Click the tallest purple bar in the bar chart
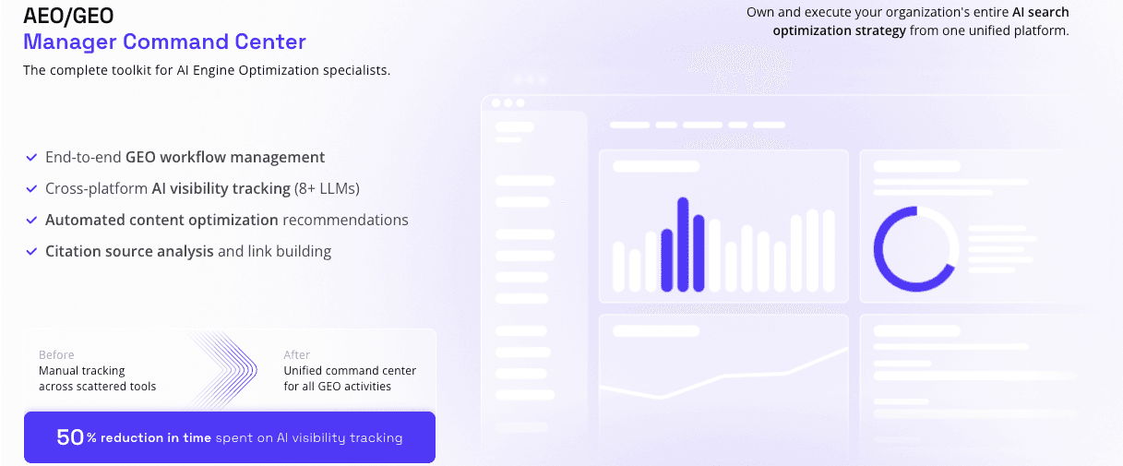This screenshot has width=1123, height=466. 683,244
